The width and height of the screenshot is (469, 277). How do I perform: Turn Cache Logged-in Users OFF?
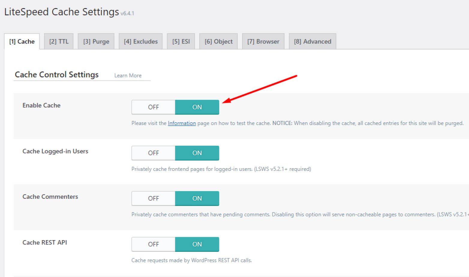[153, 153]
